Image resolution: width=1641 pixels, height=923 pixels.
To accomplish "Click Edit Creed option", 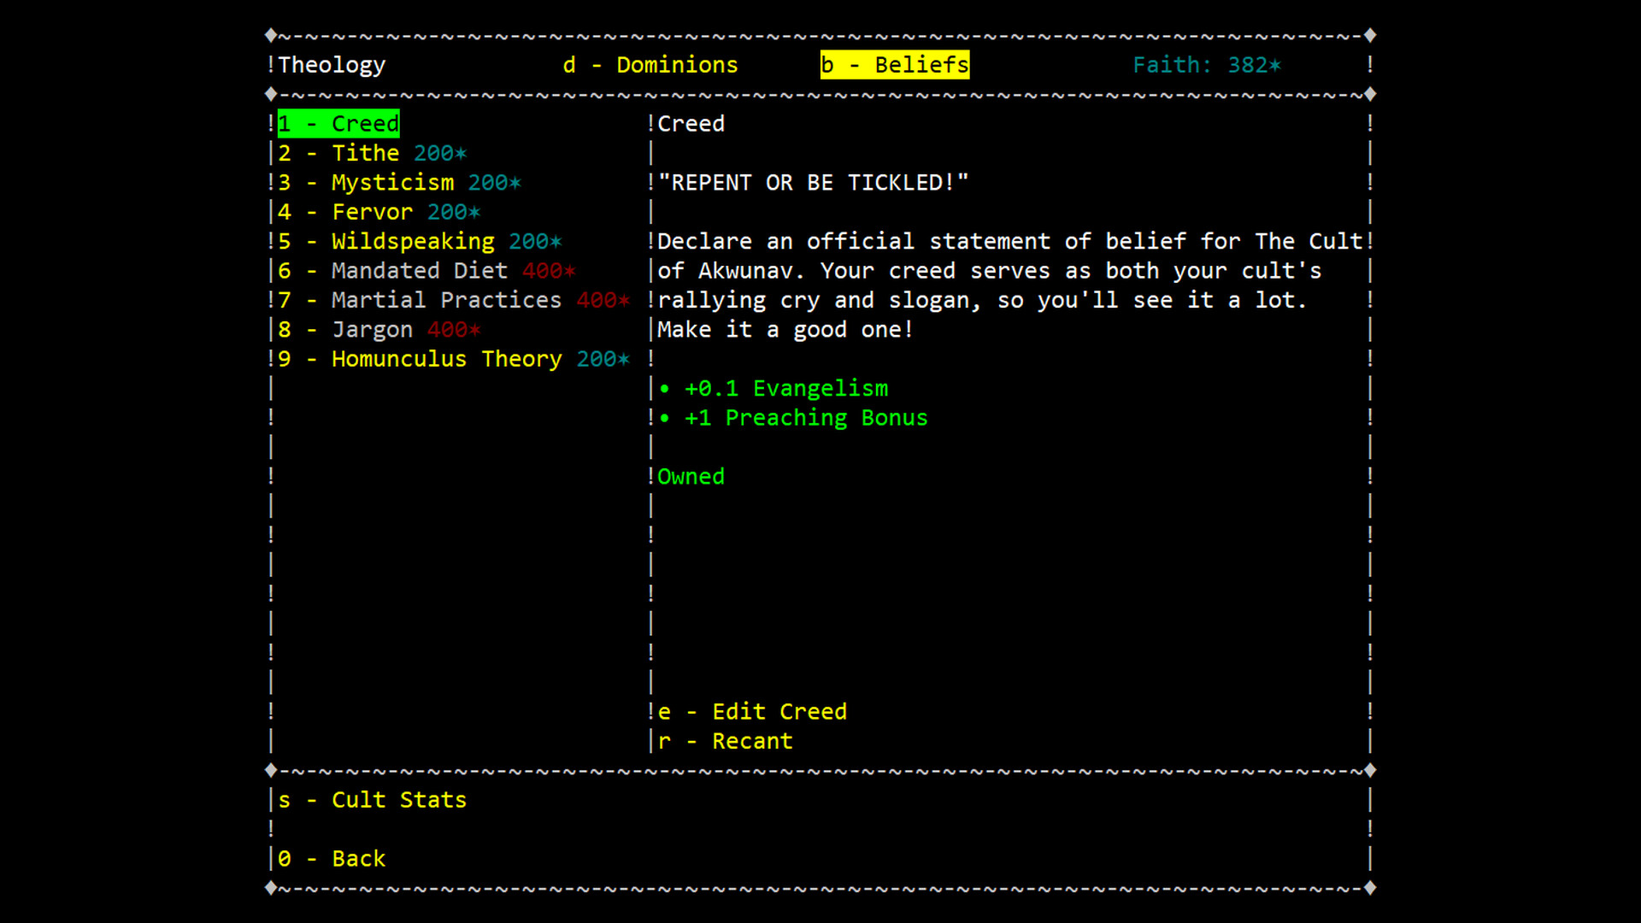I will pos(752,712).
